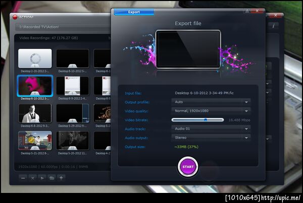Expand the Audio output Stereo dropdown

click(211, 138)
